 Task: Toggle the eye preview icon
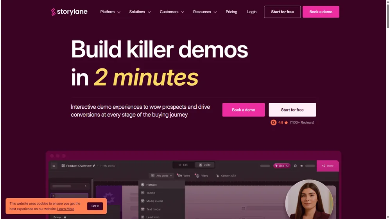(x=302, y=166)
